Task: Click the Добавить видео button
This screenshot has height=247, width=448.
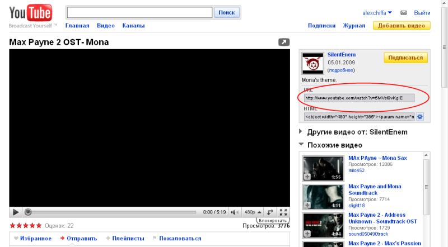Action: [402, 26]
